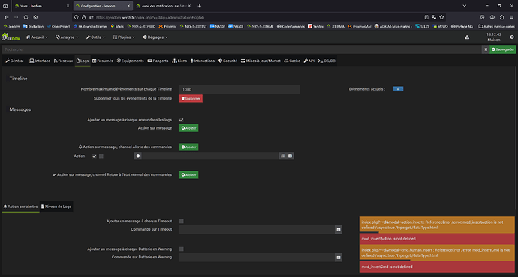Click the Rechercher search field
Screen dimensions: 518x277
pyautogui.click(x=242, y=49)
